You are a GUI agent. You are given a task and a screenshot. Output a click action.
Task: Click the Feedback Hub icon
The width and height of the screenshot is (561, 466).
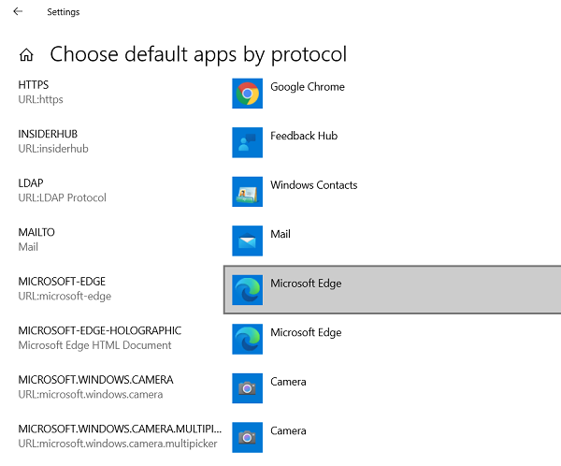tap(248, 142)
